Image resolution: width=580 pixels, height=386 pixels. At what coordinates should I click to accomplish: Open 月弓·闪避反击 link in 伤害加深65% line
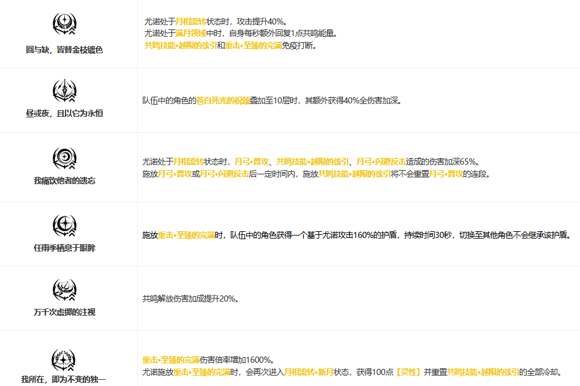coord(381,161)
